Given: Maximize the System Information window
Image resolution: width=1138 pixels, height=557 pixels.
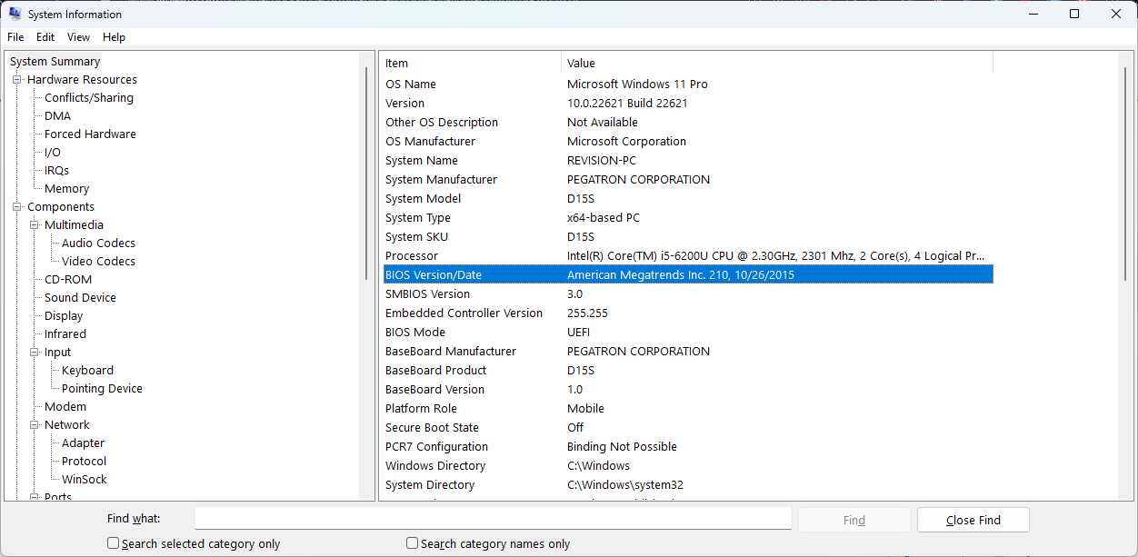Looking at the screenshot, I should pos(1074,15).
